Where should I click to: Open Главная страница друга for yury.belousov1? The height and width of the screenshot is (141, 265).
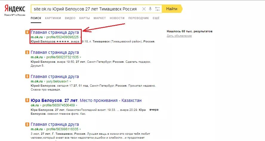click(55, 76)
